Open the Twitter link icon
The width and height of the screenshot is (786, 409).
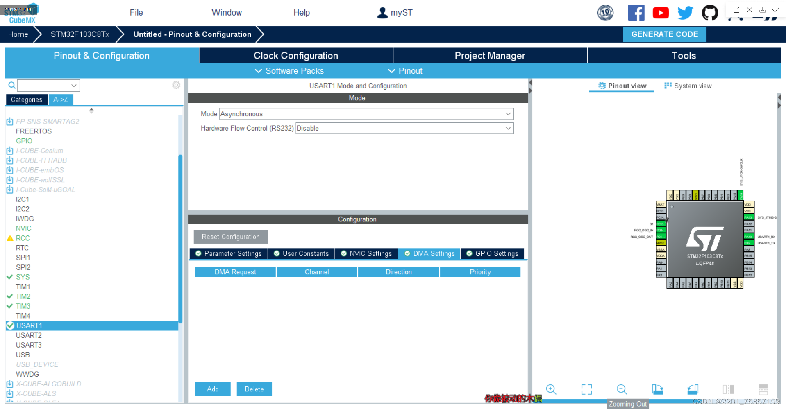click(685, 13)
